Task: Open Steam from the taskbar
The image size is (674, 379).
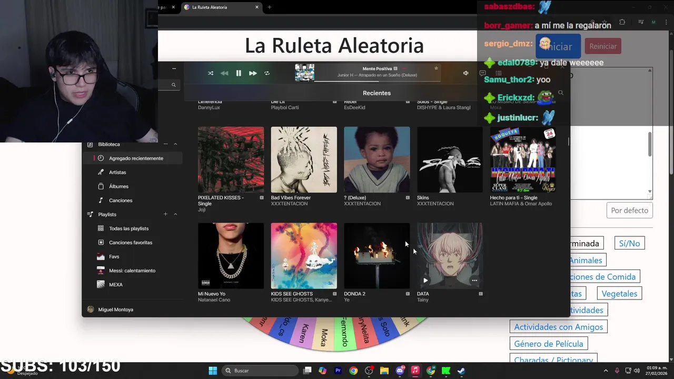Action: (461, 371)
